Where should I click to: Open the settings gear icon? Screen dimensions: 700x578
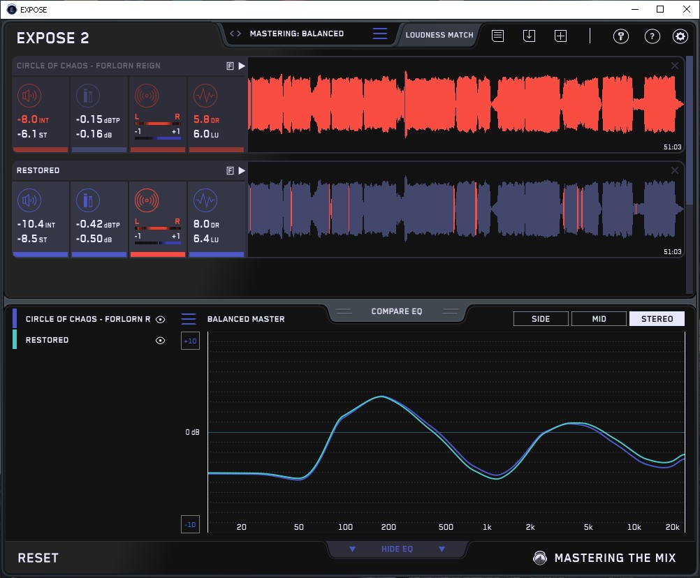tap(680, 36)
